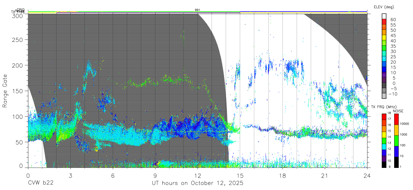Click the '45' label on ELEV color bar
413x190 pixels.
click(393, 36)
